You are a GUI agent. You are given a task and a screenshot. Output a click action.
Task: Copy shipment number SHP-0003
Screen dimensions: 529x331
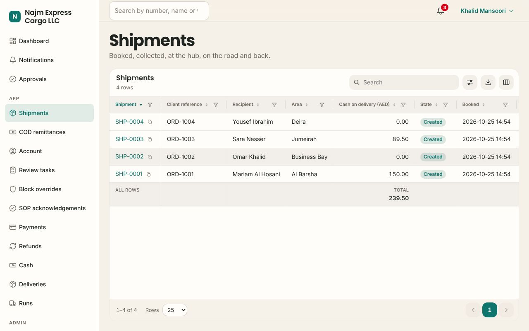coord(150,139)
